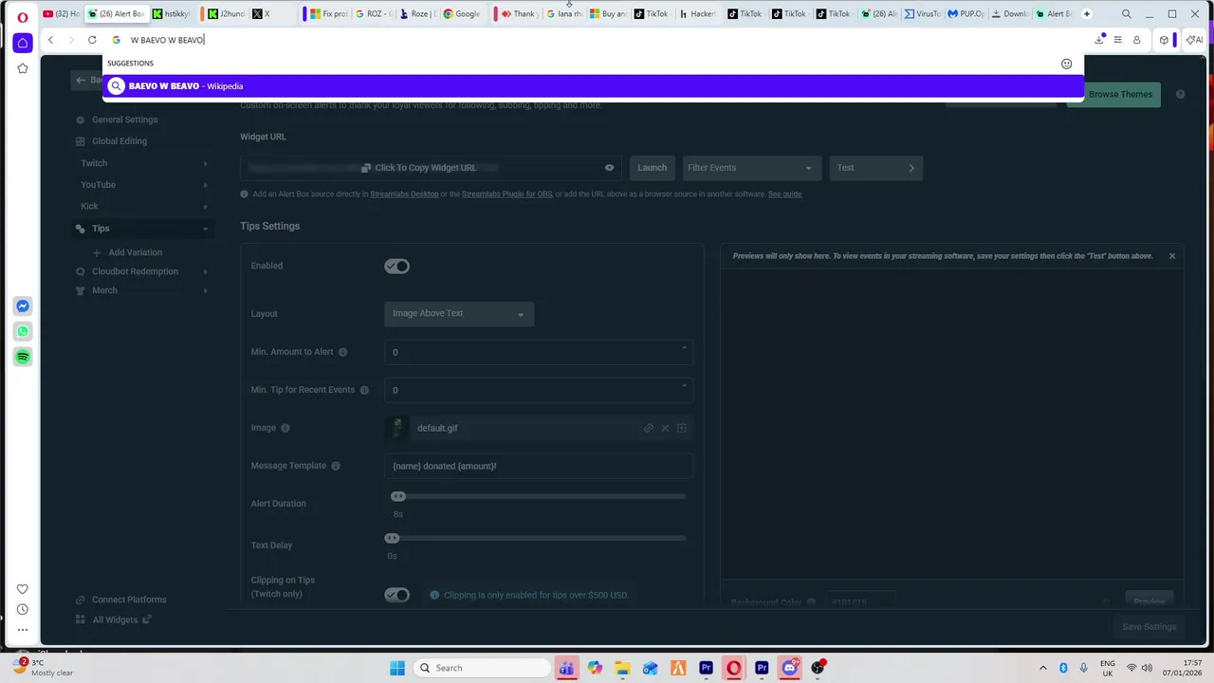This screenshot has width=1214, height=683.
Task: Open Global Editing
Action: tap(119, 141)
